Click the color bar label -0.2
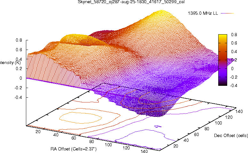This screenshot has width=248, height=153. pos(233,77)
